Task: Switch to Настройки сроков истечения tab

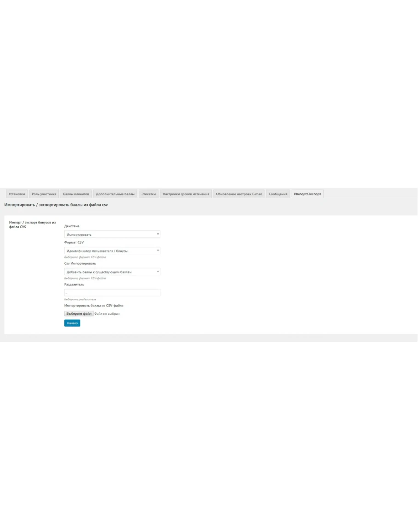Action: [x=186, y=194]
